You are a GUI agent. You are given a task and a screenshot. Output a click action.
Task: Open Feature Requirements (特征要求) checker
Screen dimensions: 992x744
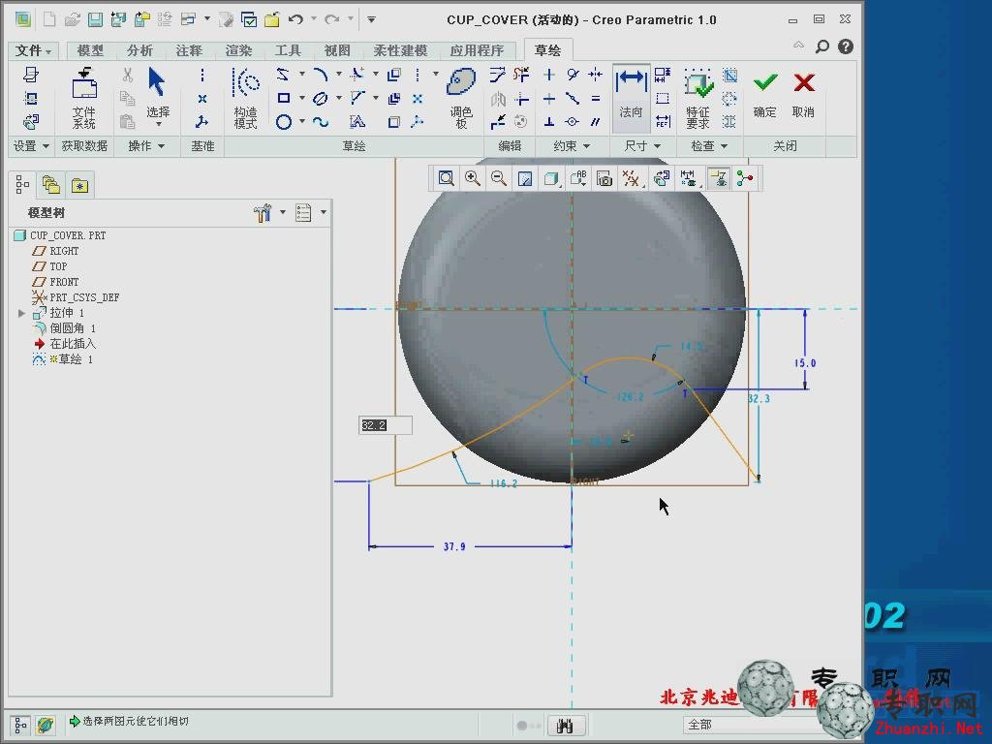697,98
